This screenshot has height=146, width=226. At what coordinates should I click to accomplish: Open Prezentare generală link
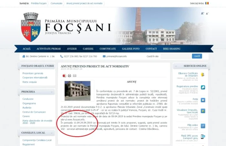point(33,73)
